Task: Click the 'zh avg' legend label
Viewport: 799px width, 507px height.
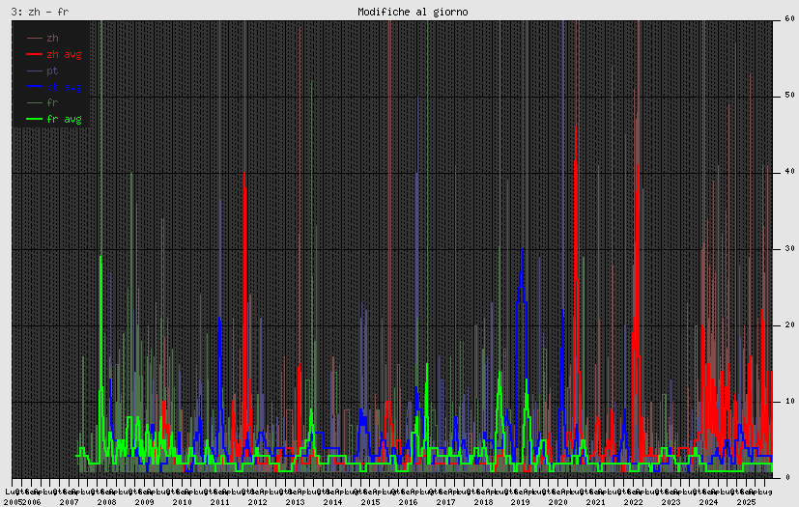Action: 64,54
